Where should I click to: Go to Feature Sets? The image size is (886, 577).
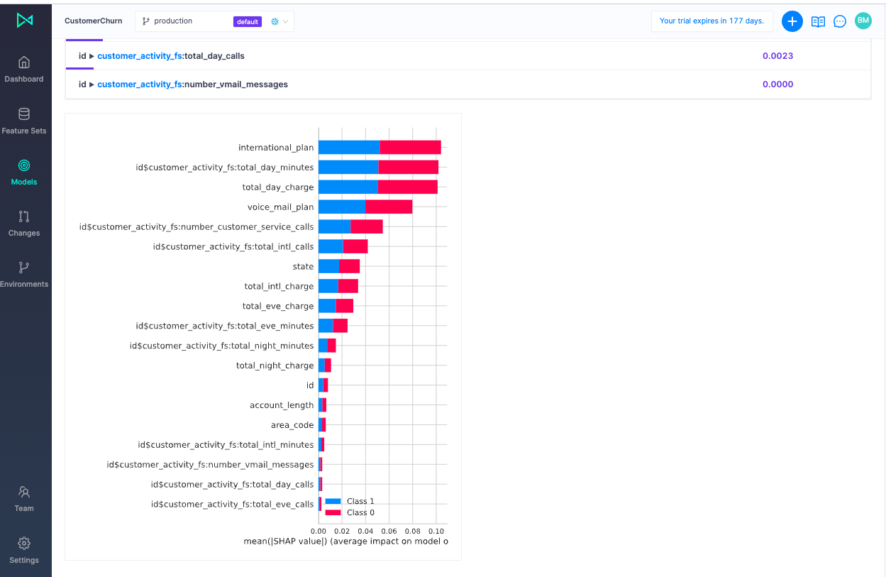pos(24,121)
